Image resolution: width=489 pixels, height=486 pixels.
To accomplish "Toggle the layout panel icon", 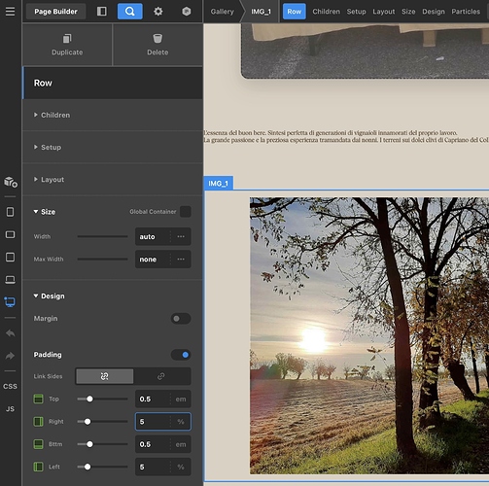I will pyautogui.click(x=102, y=12).
